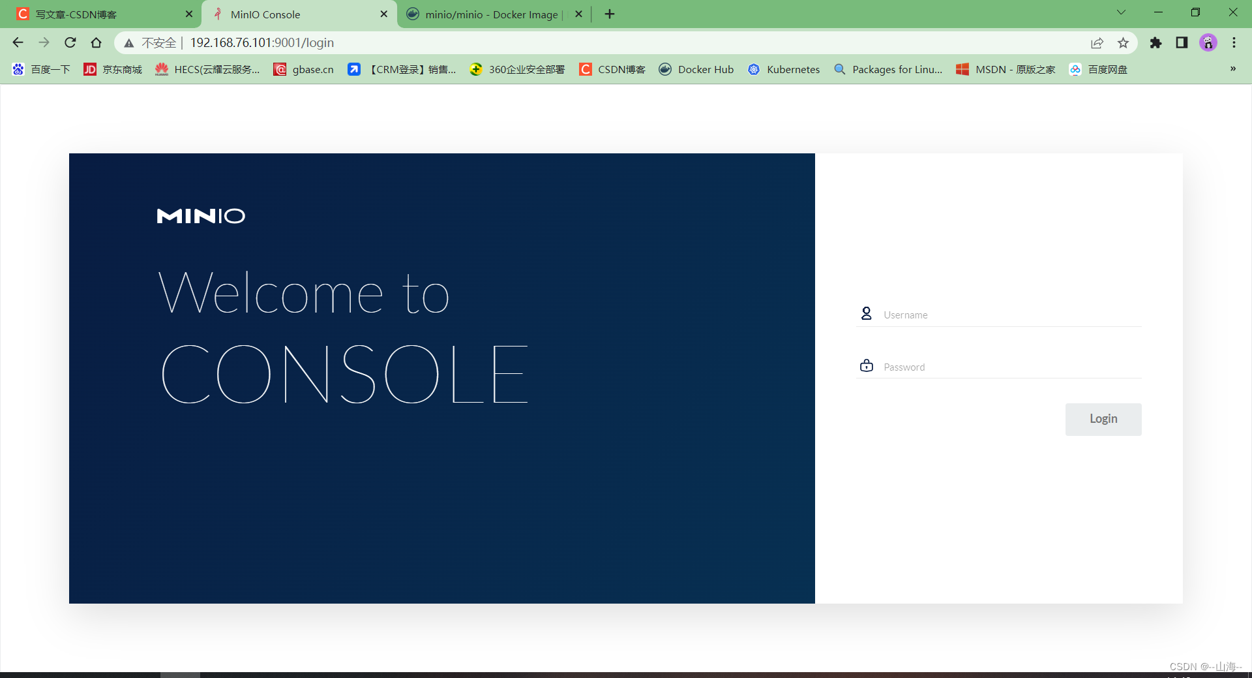
Task: Open the Kubernetes bookmark
Action: (784, 69)
